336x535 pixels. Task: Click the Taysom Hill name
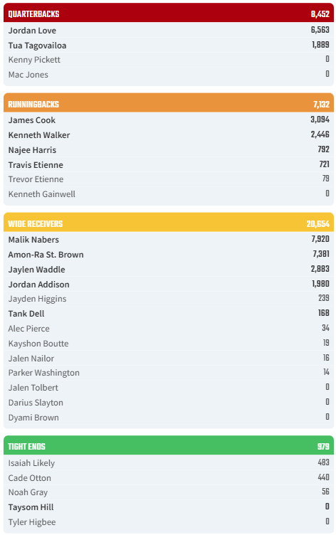tap(31, 507)
